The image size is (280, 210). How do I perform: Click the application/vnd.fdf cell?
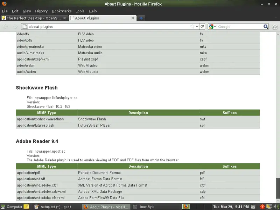click(47, 179)
